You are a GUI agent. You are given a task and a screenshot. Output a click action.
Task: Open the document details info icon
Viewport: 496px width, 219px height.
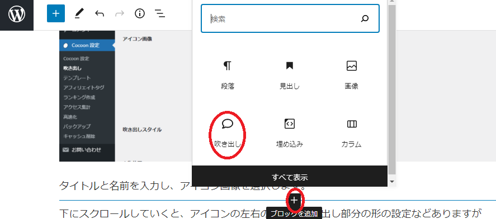[x=139, y=13]
